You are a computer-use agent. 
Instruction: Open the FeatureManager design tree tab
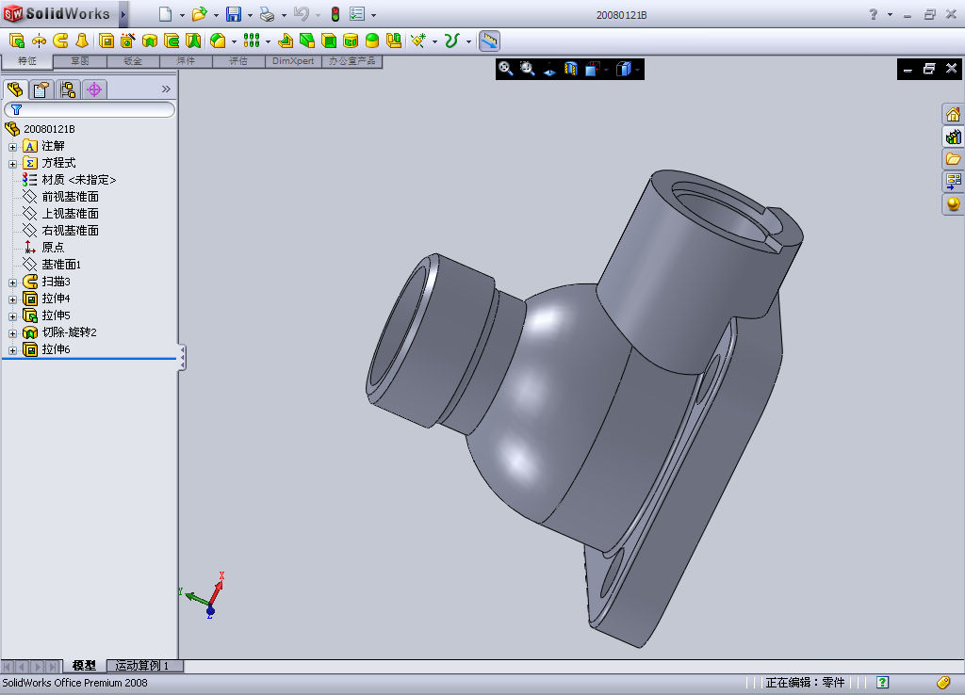point(15,89)
